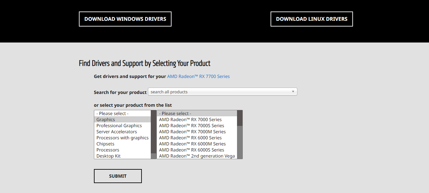This screenshot has width=429, height=193.
Task: Select '- Please select -' in the category list
Action: (122, 113)
